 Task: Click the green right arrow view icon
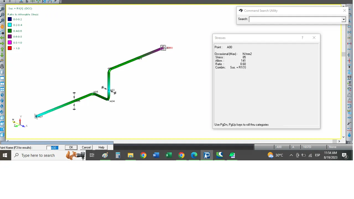pos(2,43)
